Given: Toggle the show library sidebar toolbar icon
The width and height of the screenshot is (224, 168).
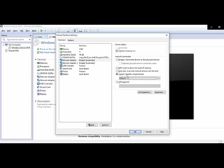Looking at the screenshot, I should click(x=76, y=31).
